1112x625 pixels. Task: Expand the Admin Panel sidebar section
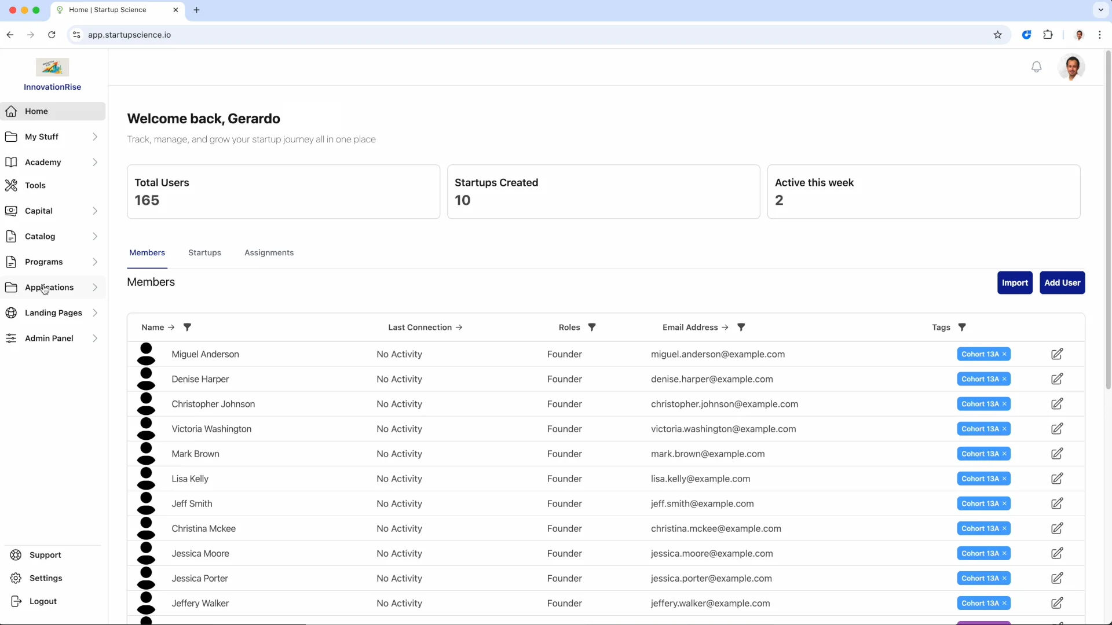[96, 338]
